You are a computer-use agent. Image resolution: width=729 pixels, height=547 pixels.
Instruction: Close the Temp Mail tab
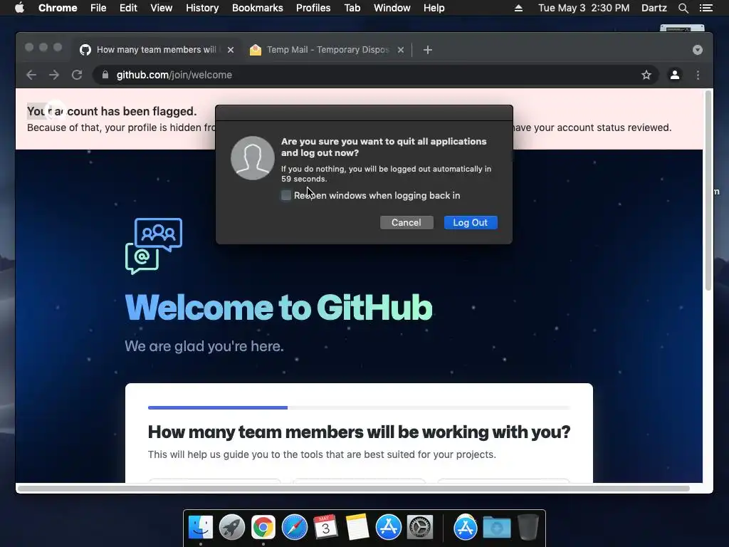pos(401,50)
